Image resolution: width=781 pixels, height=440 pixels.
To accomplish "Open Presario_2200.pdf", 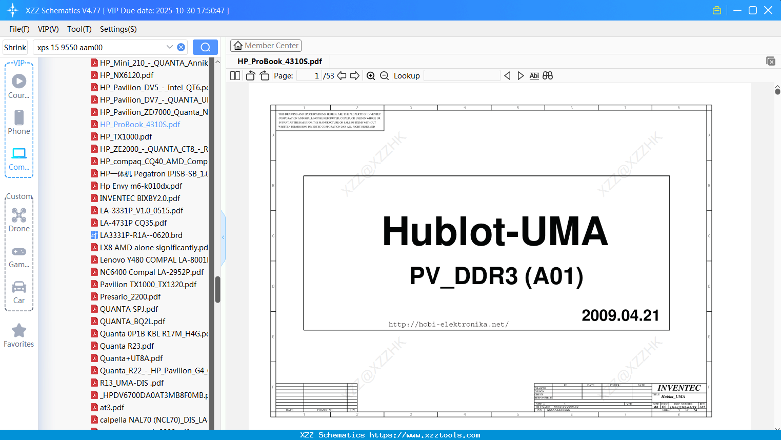I will point(126,296).
